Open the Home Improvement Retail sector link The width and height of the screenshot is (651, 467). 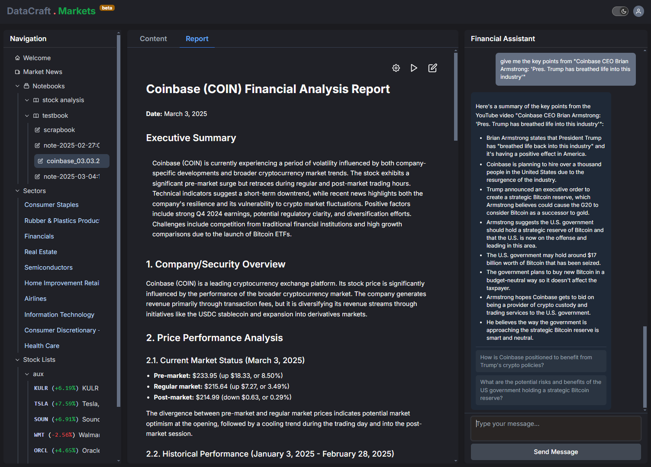tap(62, 283)
